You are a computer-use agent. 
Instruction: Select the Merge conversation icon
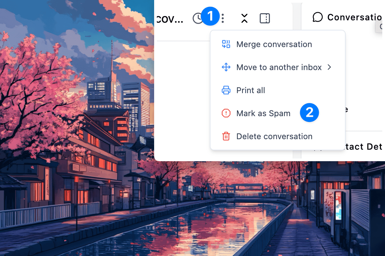point(226,44)
